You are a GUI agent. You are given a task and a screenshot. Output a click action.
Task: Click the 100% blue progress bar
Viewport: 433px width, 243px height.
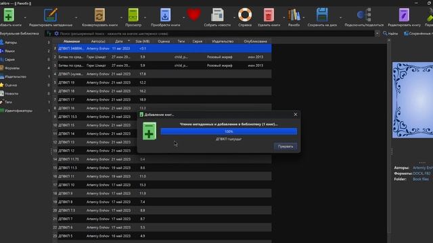(229, 132)
